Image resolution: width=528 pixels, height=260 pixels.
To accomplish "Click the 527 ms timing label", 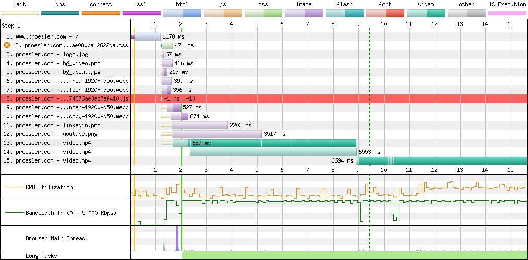I will pos(192,108).
